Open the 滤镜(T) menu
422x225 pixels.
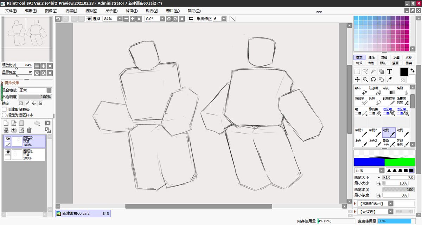pos(131,11)
